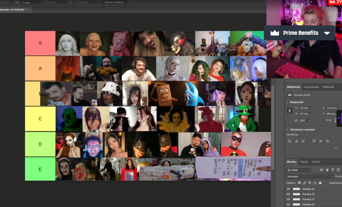
Task: Hide the Warstwa 30 layer
Action: pos(288,204)
